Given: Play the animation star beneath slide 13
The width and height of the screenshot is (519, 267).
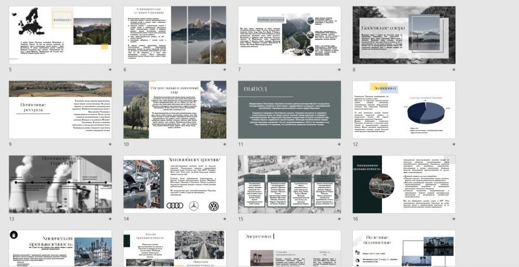Looking at the screenshot, I should pos(110,219).
